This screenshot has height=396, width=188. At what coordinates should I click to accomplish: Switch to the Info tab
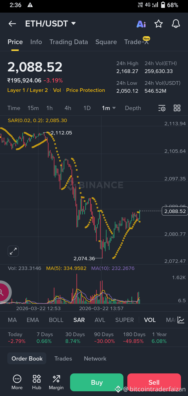pyautogui.click(x=36, y=42)
